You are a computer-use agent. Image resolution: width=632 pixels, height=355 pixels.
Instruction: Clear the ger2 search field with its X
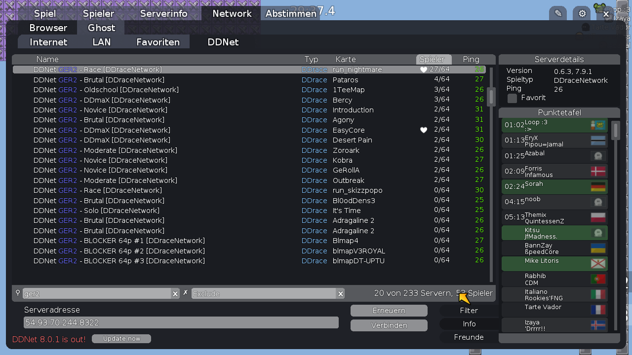(175, 293)
